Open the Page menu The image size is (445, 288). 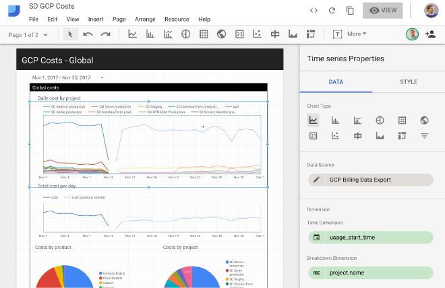[x=119, y=20]
